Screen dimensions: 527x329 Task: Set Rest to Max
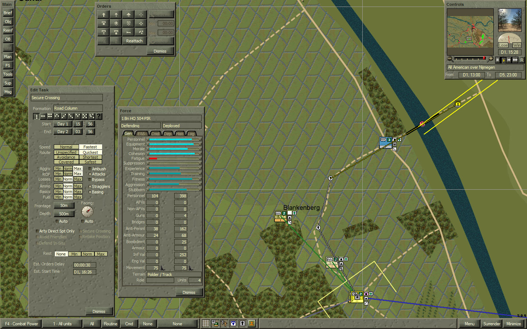[101, 254]
